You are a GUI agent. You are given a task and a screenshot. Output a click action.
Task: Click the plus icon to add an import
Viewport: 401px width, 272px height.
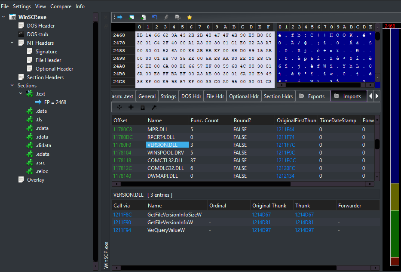pos(131,107)
